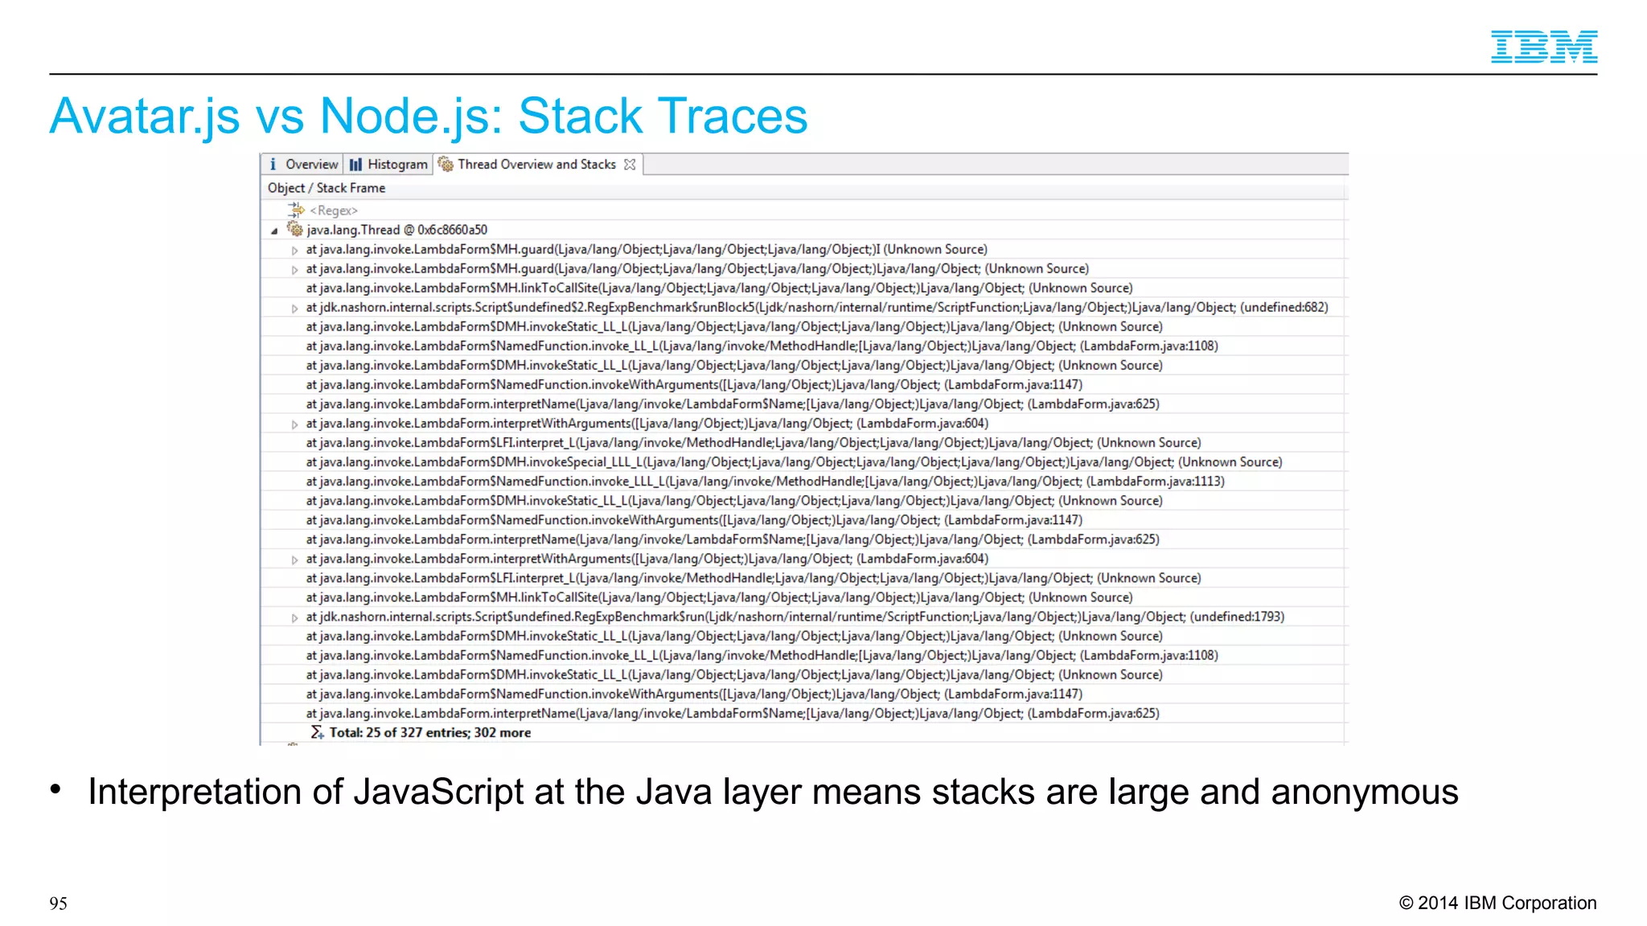Viewport: 1647px width, 926px height.
Task: Select the Object / Stack Frame column header
Action: coord(804,188)
